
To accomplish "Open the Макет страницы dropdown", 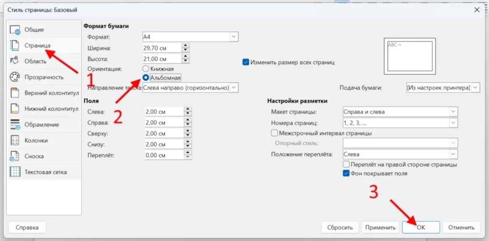I will pos(400,112).
